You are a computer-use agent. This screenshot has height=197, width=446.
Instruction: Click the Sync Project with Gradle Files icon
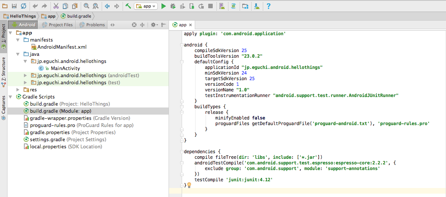pos(233,6)
